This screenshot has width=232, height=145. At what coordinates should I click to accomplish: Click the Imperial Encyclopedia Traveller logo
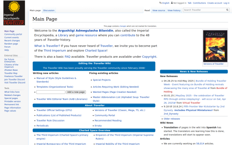coord(14,13)
